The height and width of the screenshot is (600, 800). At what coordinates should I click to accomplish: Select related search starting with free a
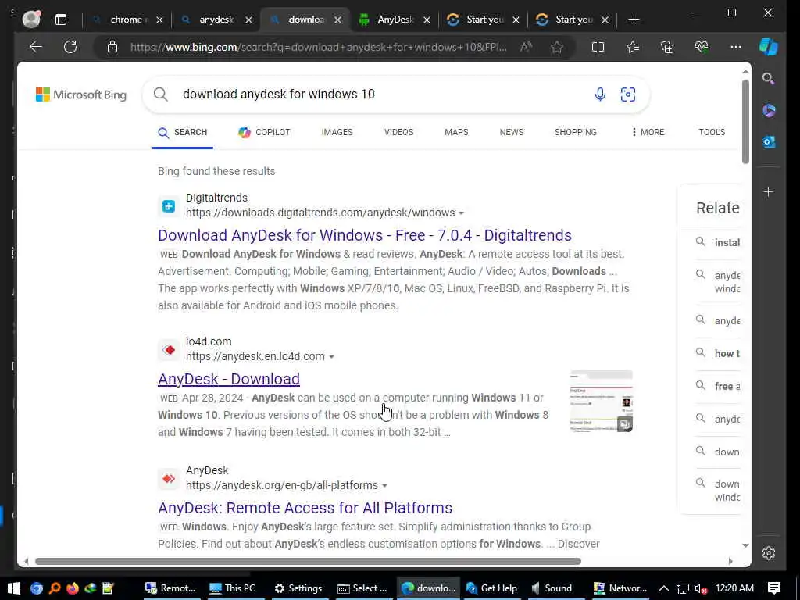coord(719,386)
